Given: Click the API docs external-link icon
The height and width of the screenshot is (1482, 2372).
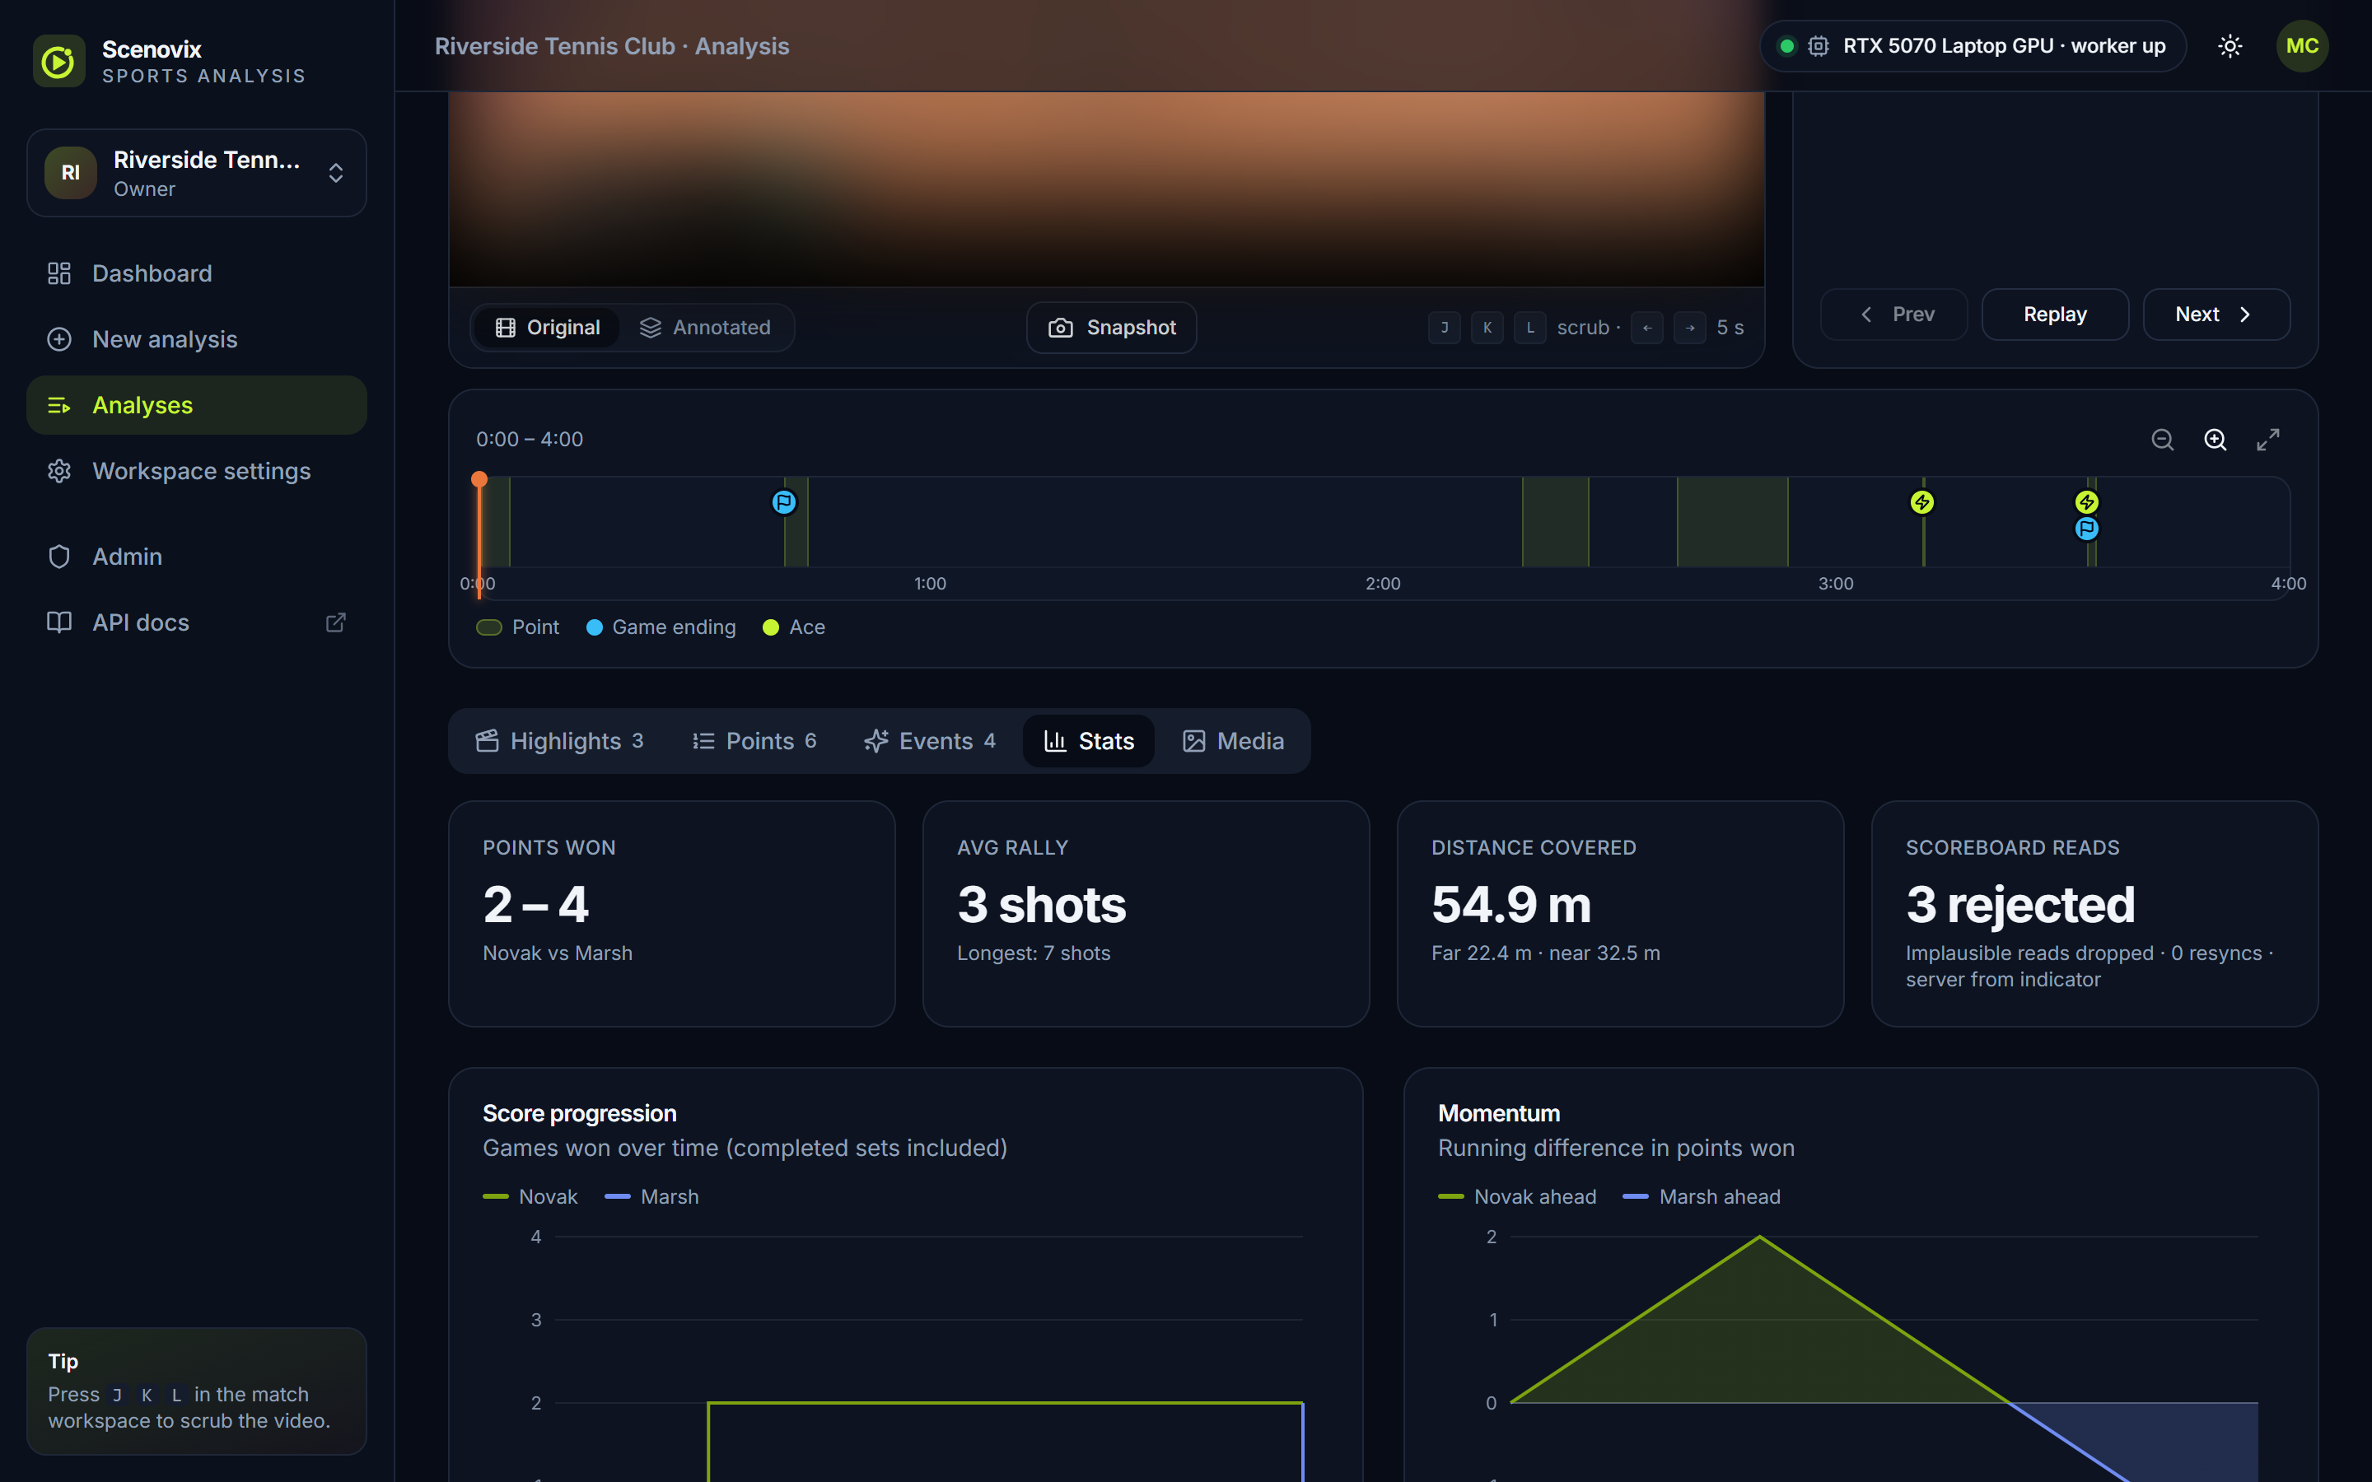Looking at the screenshot, I should [335, 622].
